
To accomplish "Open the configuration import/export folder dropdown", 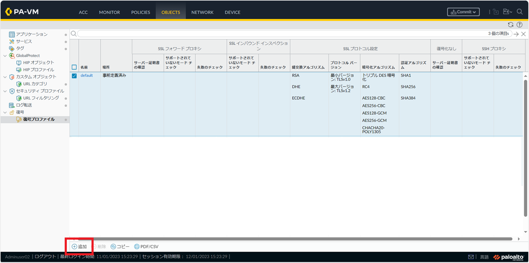I will point(507,12).
